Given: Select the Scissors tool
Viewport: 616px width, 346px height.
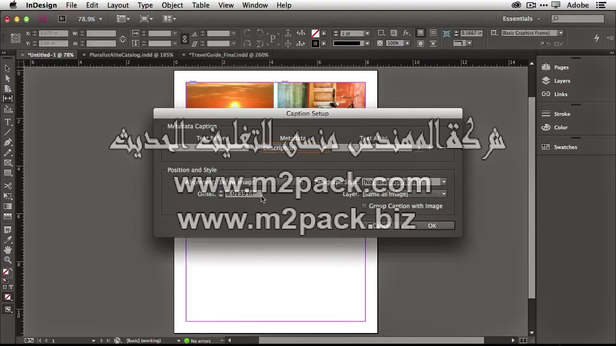Looking at the screenshot, I should point(8,185).
